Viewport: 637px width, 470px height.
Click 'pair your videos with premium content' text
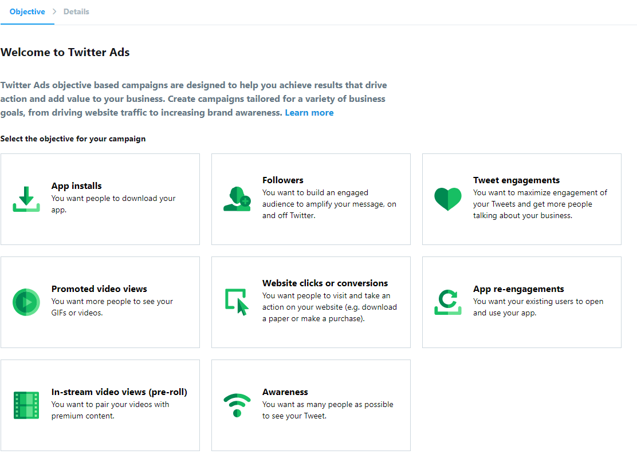coord(110,410)
